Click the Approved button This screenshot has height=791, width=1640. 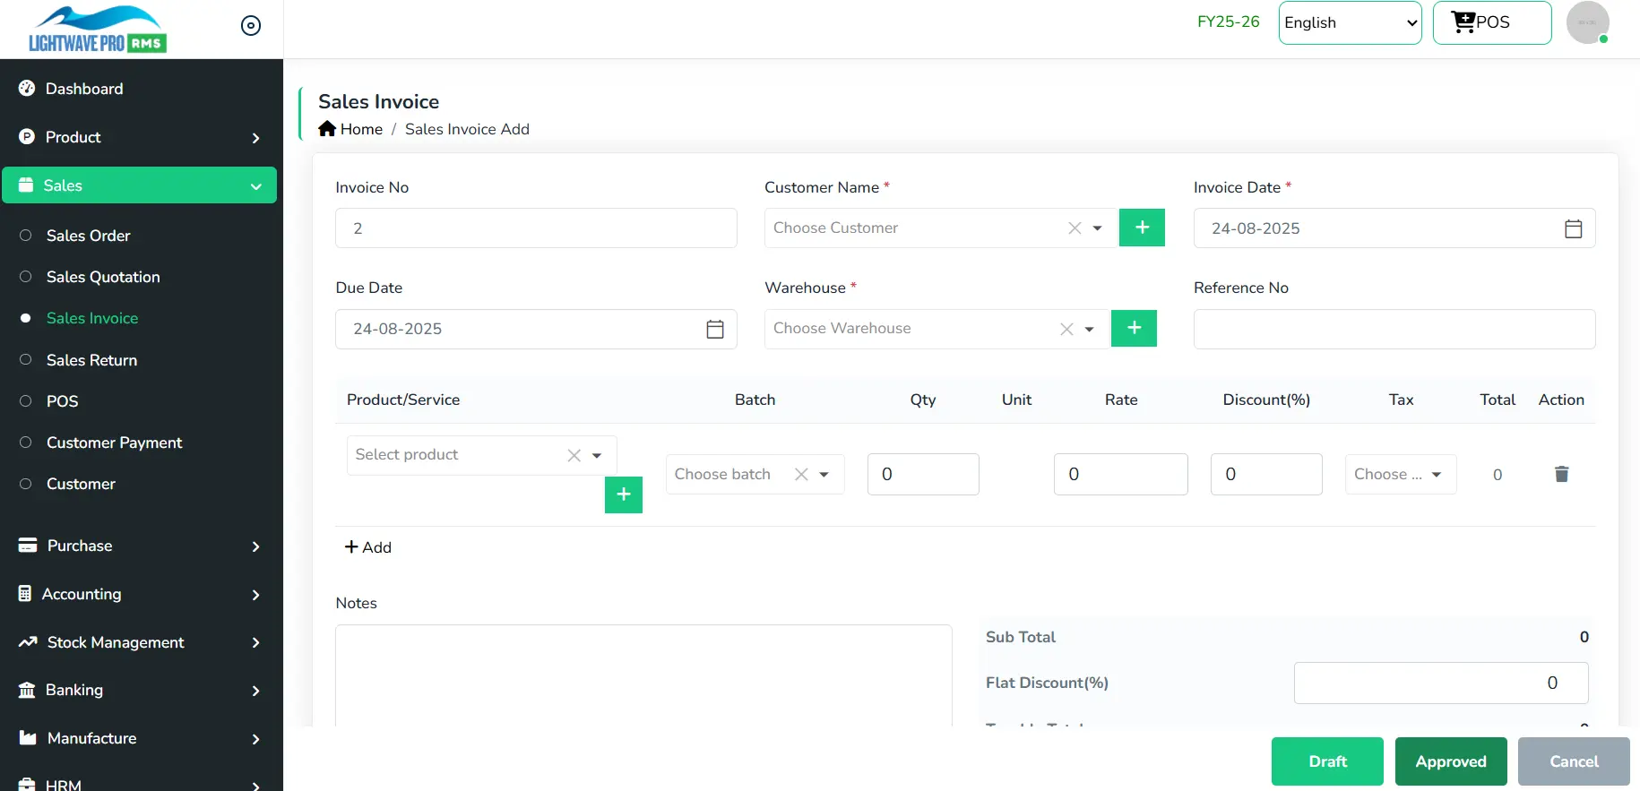click(x=1451, y=761)
